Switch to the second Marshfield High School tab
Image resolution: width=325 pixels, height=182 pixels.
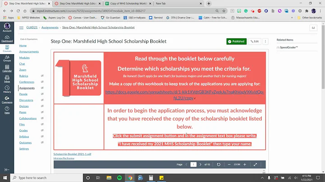pos(78,4)
